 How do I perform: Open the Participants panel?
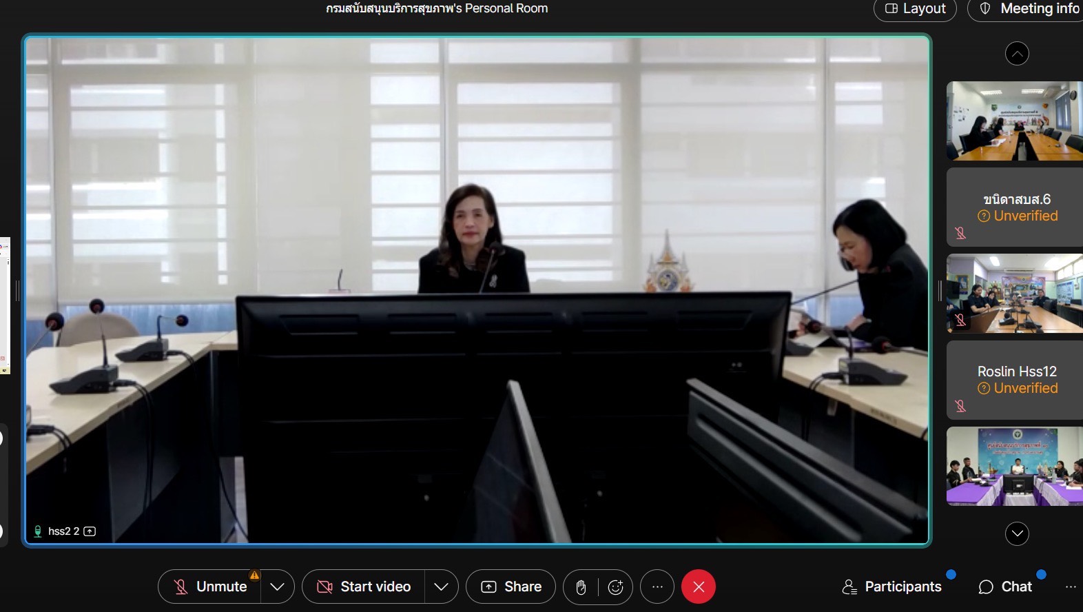[x=892, y=587]
